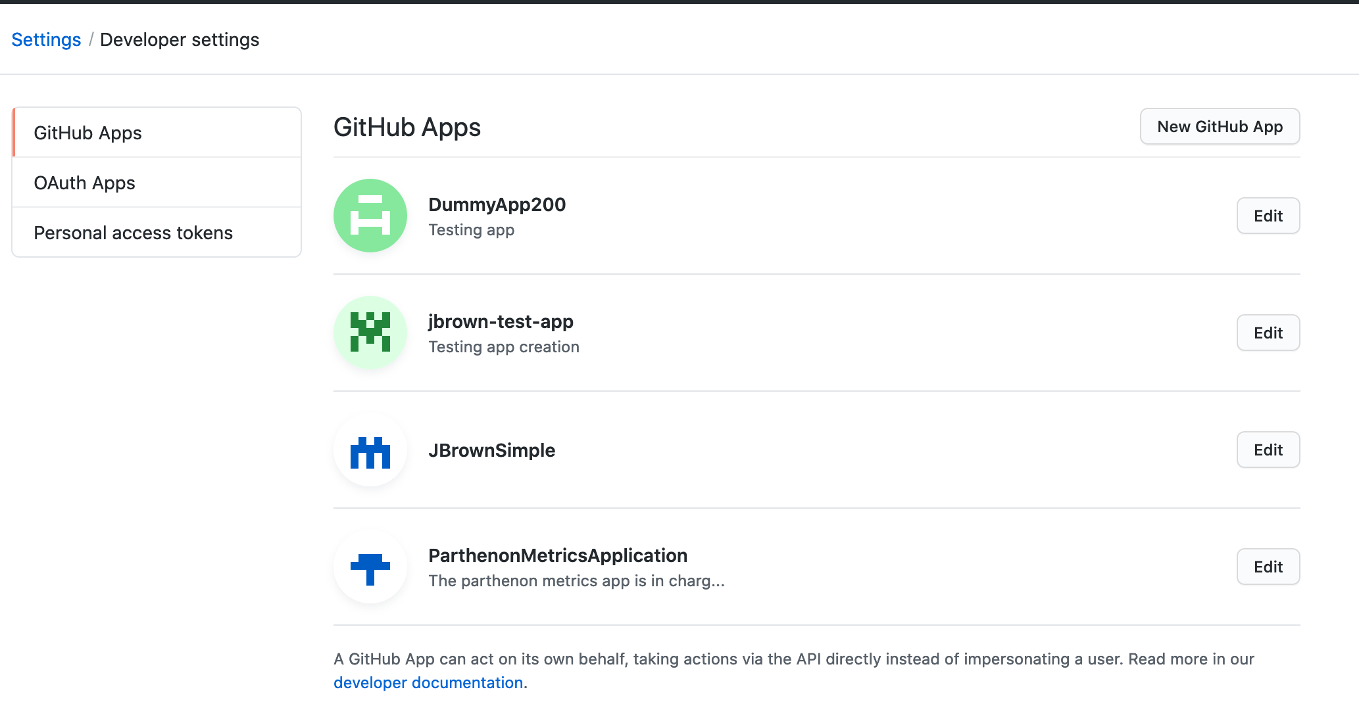
Task: Click the ParthenonMetricsApplication avatar icon
Action: 370,567
